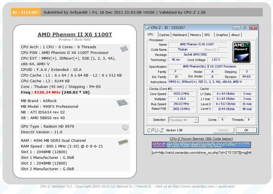Open the AMD Phenom II X6 1100T heading link

click(x=75, y=34)
